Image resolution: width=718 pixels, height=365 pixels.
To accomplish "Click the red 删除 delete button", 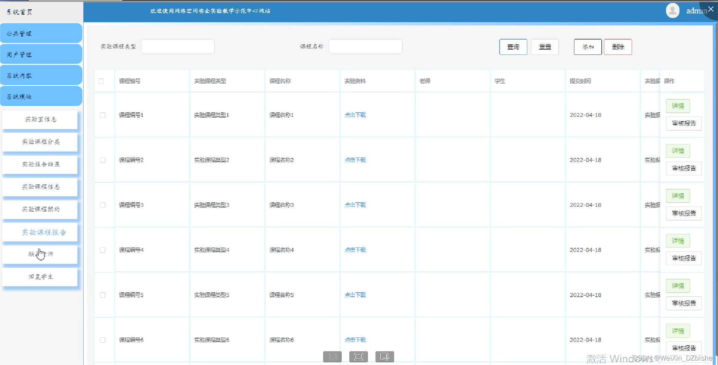I will coord(618,47).
